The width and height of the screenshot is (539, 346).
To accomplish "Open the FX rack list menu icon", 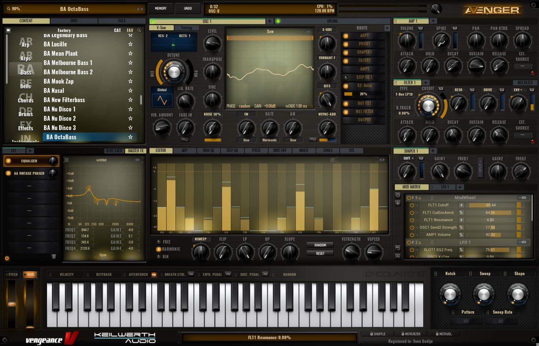I will (54, 257).
